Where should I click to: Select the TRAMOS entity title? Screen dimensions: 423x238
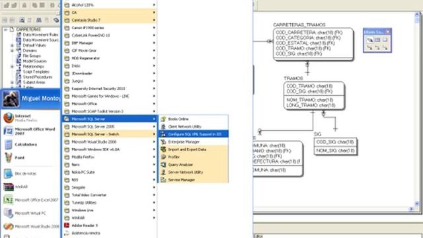pyautogui.click(x=293, y=78)
